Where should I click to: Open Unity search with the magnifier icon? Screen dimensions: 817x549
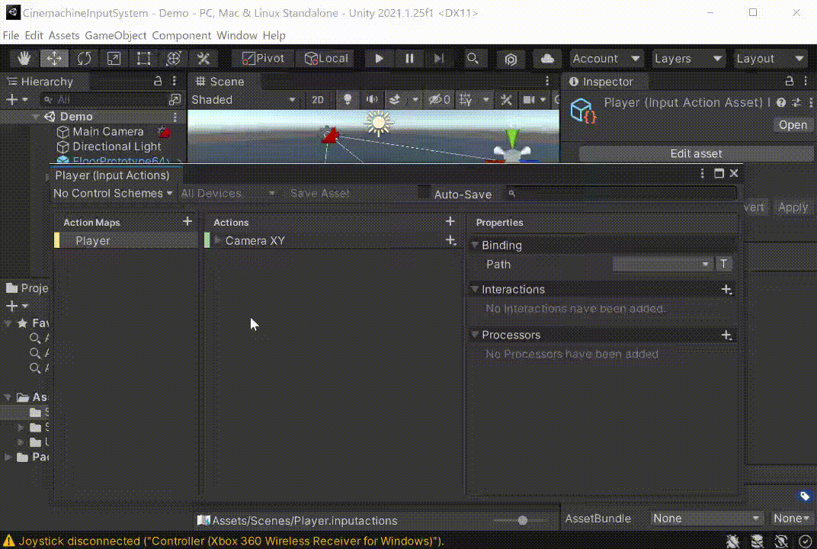[473, 59]
